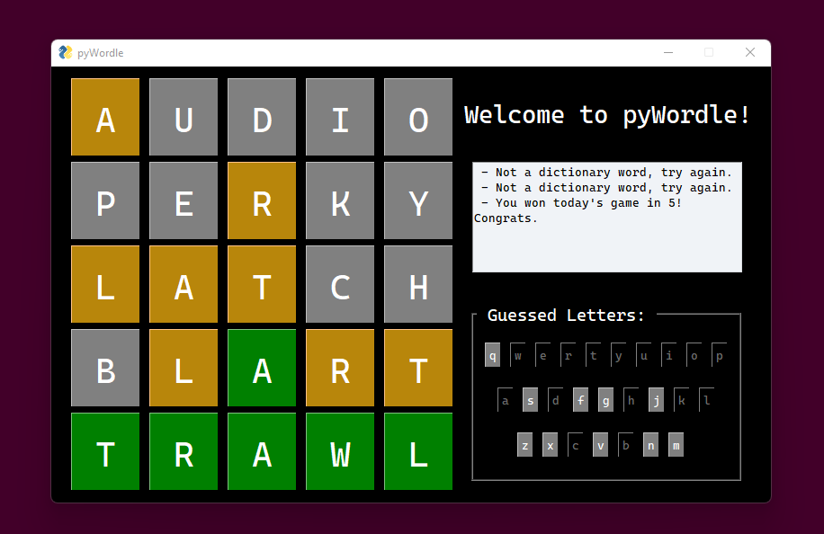Select the 'v' key on the virtual keyboard
The image size is (824, 534).
(600, 444)
